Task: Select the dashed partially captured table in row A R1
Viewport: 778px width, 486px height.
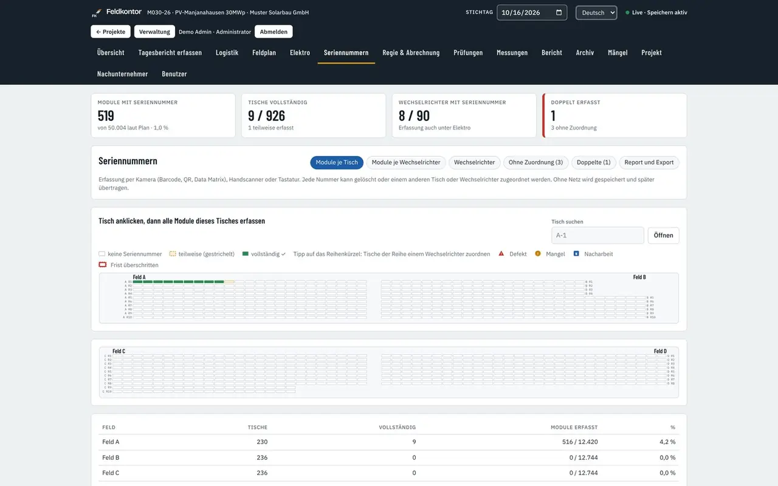Action: tap(229, 282)
